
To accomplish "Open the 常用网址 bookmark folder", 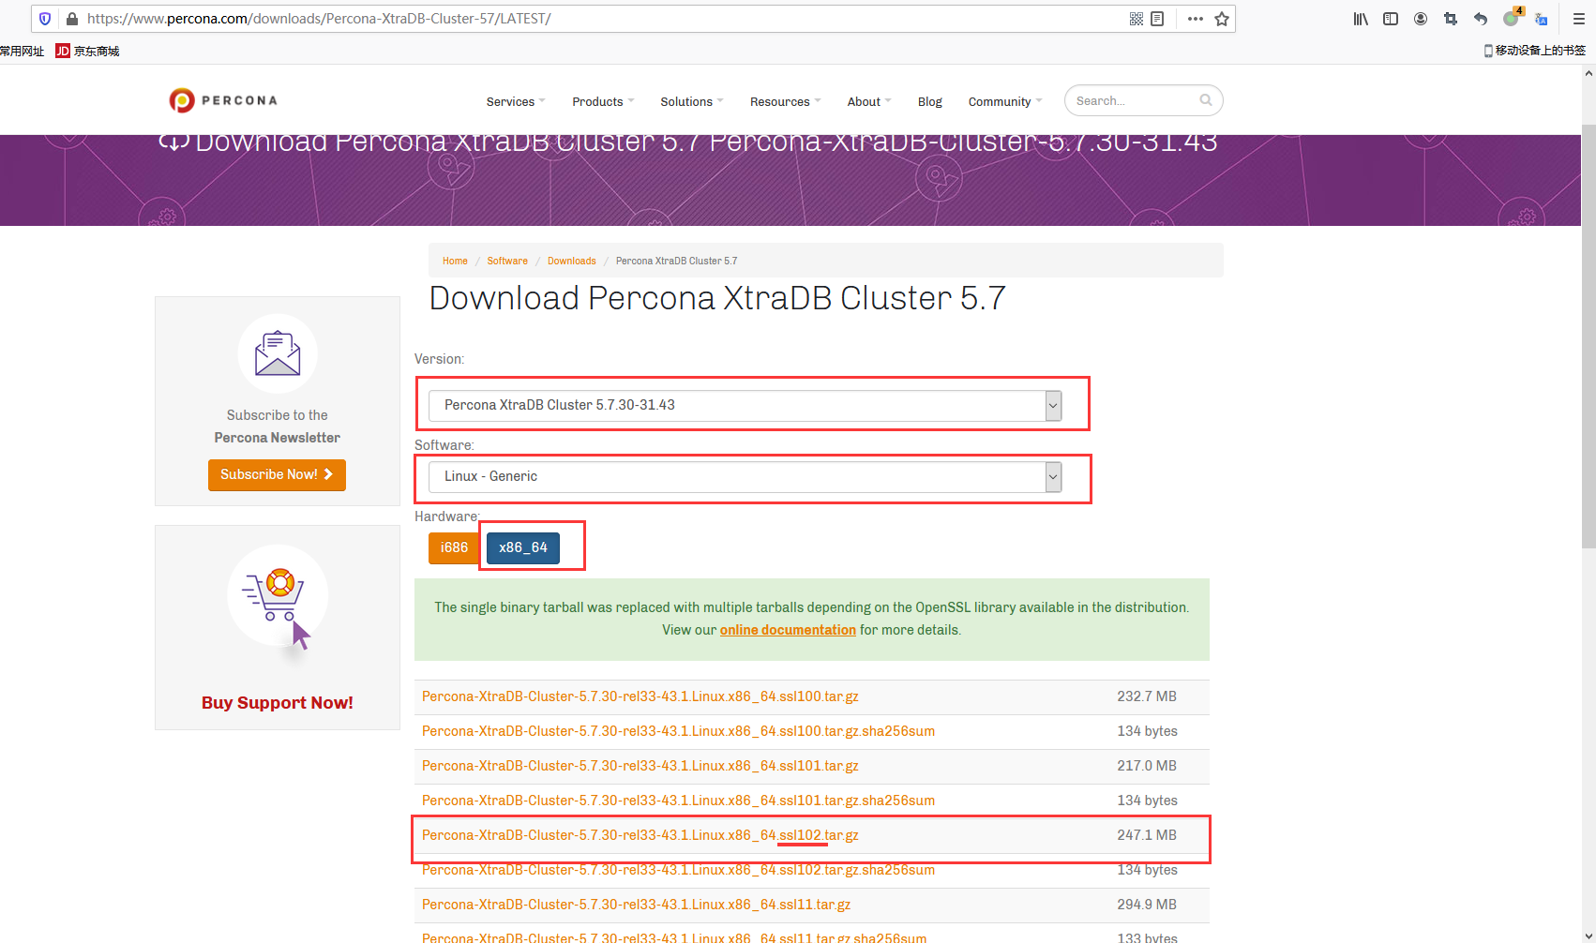I will click(x=22, y=51).
